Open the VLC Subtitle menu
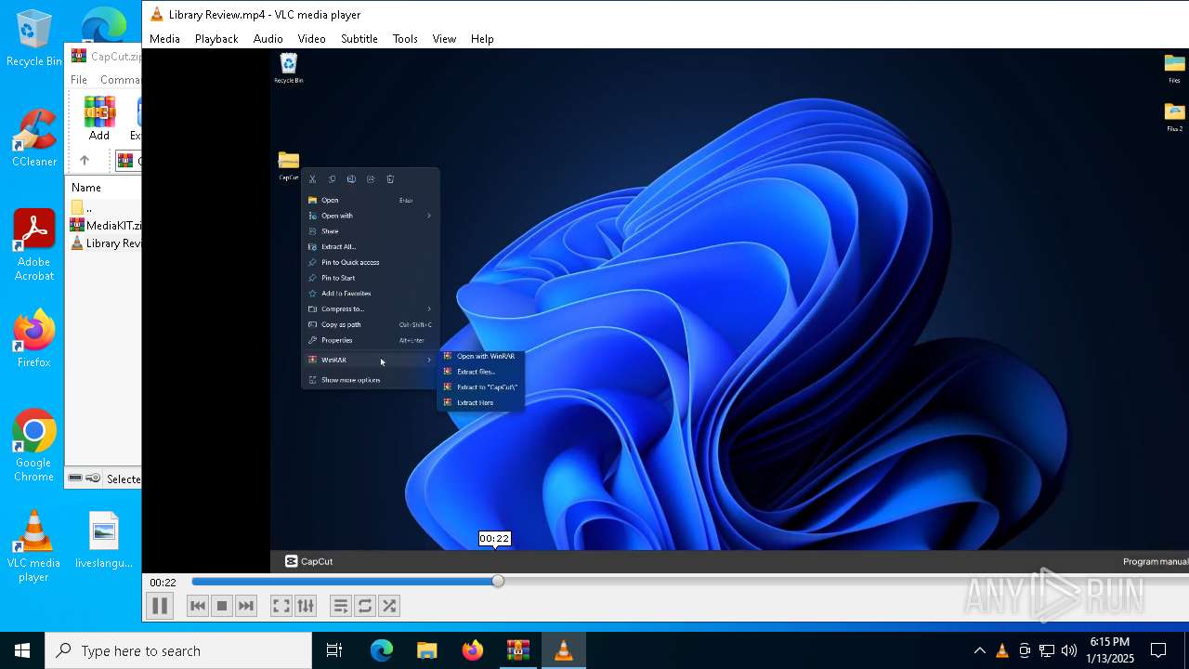The image size is (1189, 669). [359, 39]
